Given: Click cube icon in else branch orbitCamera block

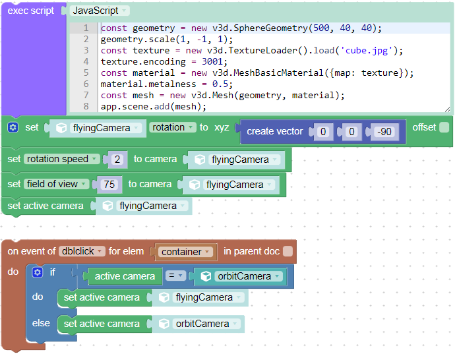Looking at the screenshot, I should click(x=164, y=324).
